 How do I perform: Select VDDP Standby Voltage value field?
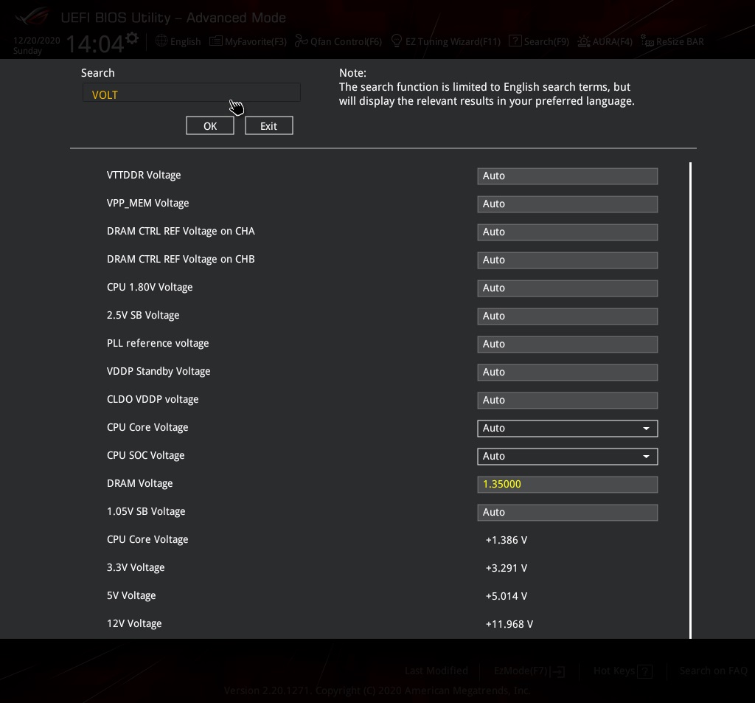[567, 372]
